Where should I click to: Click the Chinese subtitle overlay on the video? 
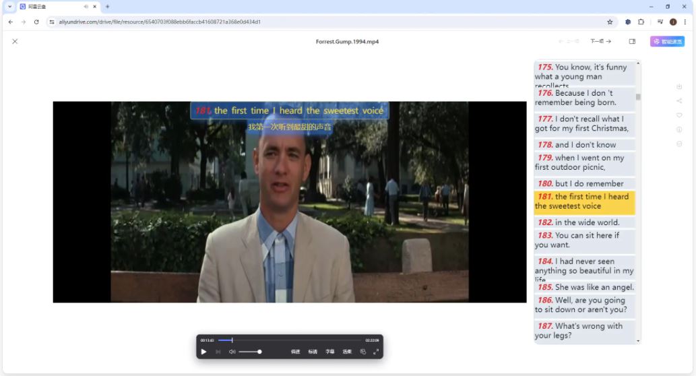(x=290, y=127)
